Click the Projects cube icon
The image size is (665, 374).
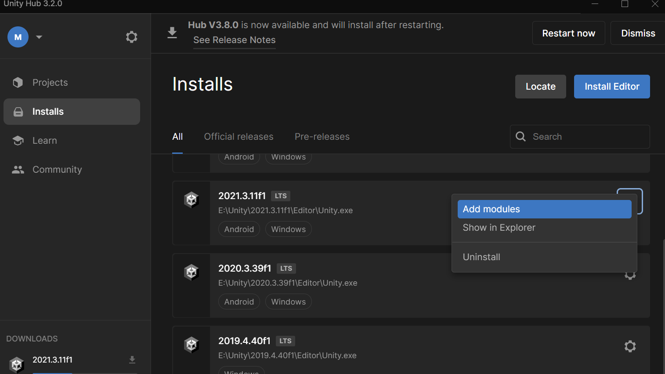[18, 83]
